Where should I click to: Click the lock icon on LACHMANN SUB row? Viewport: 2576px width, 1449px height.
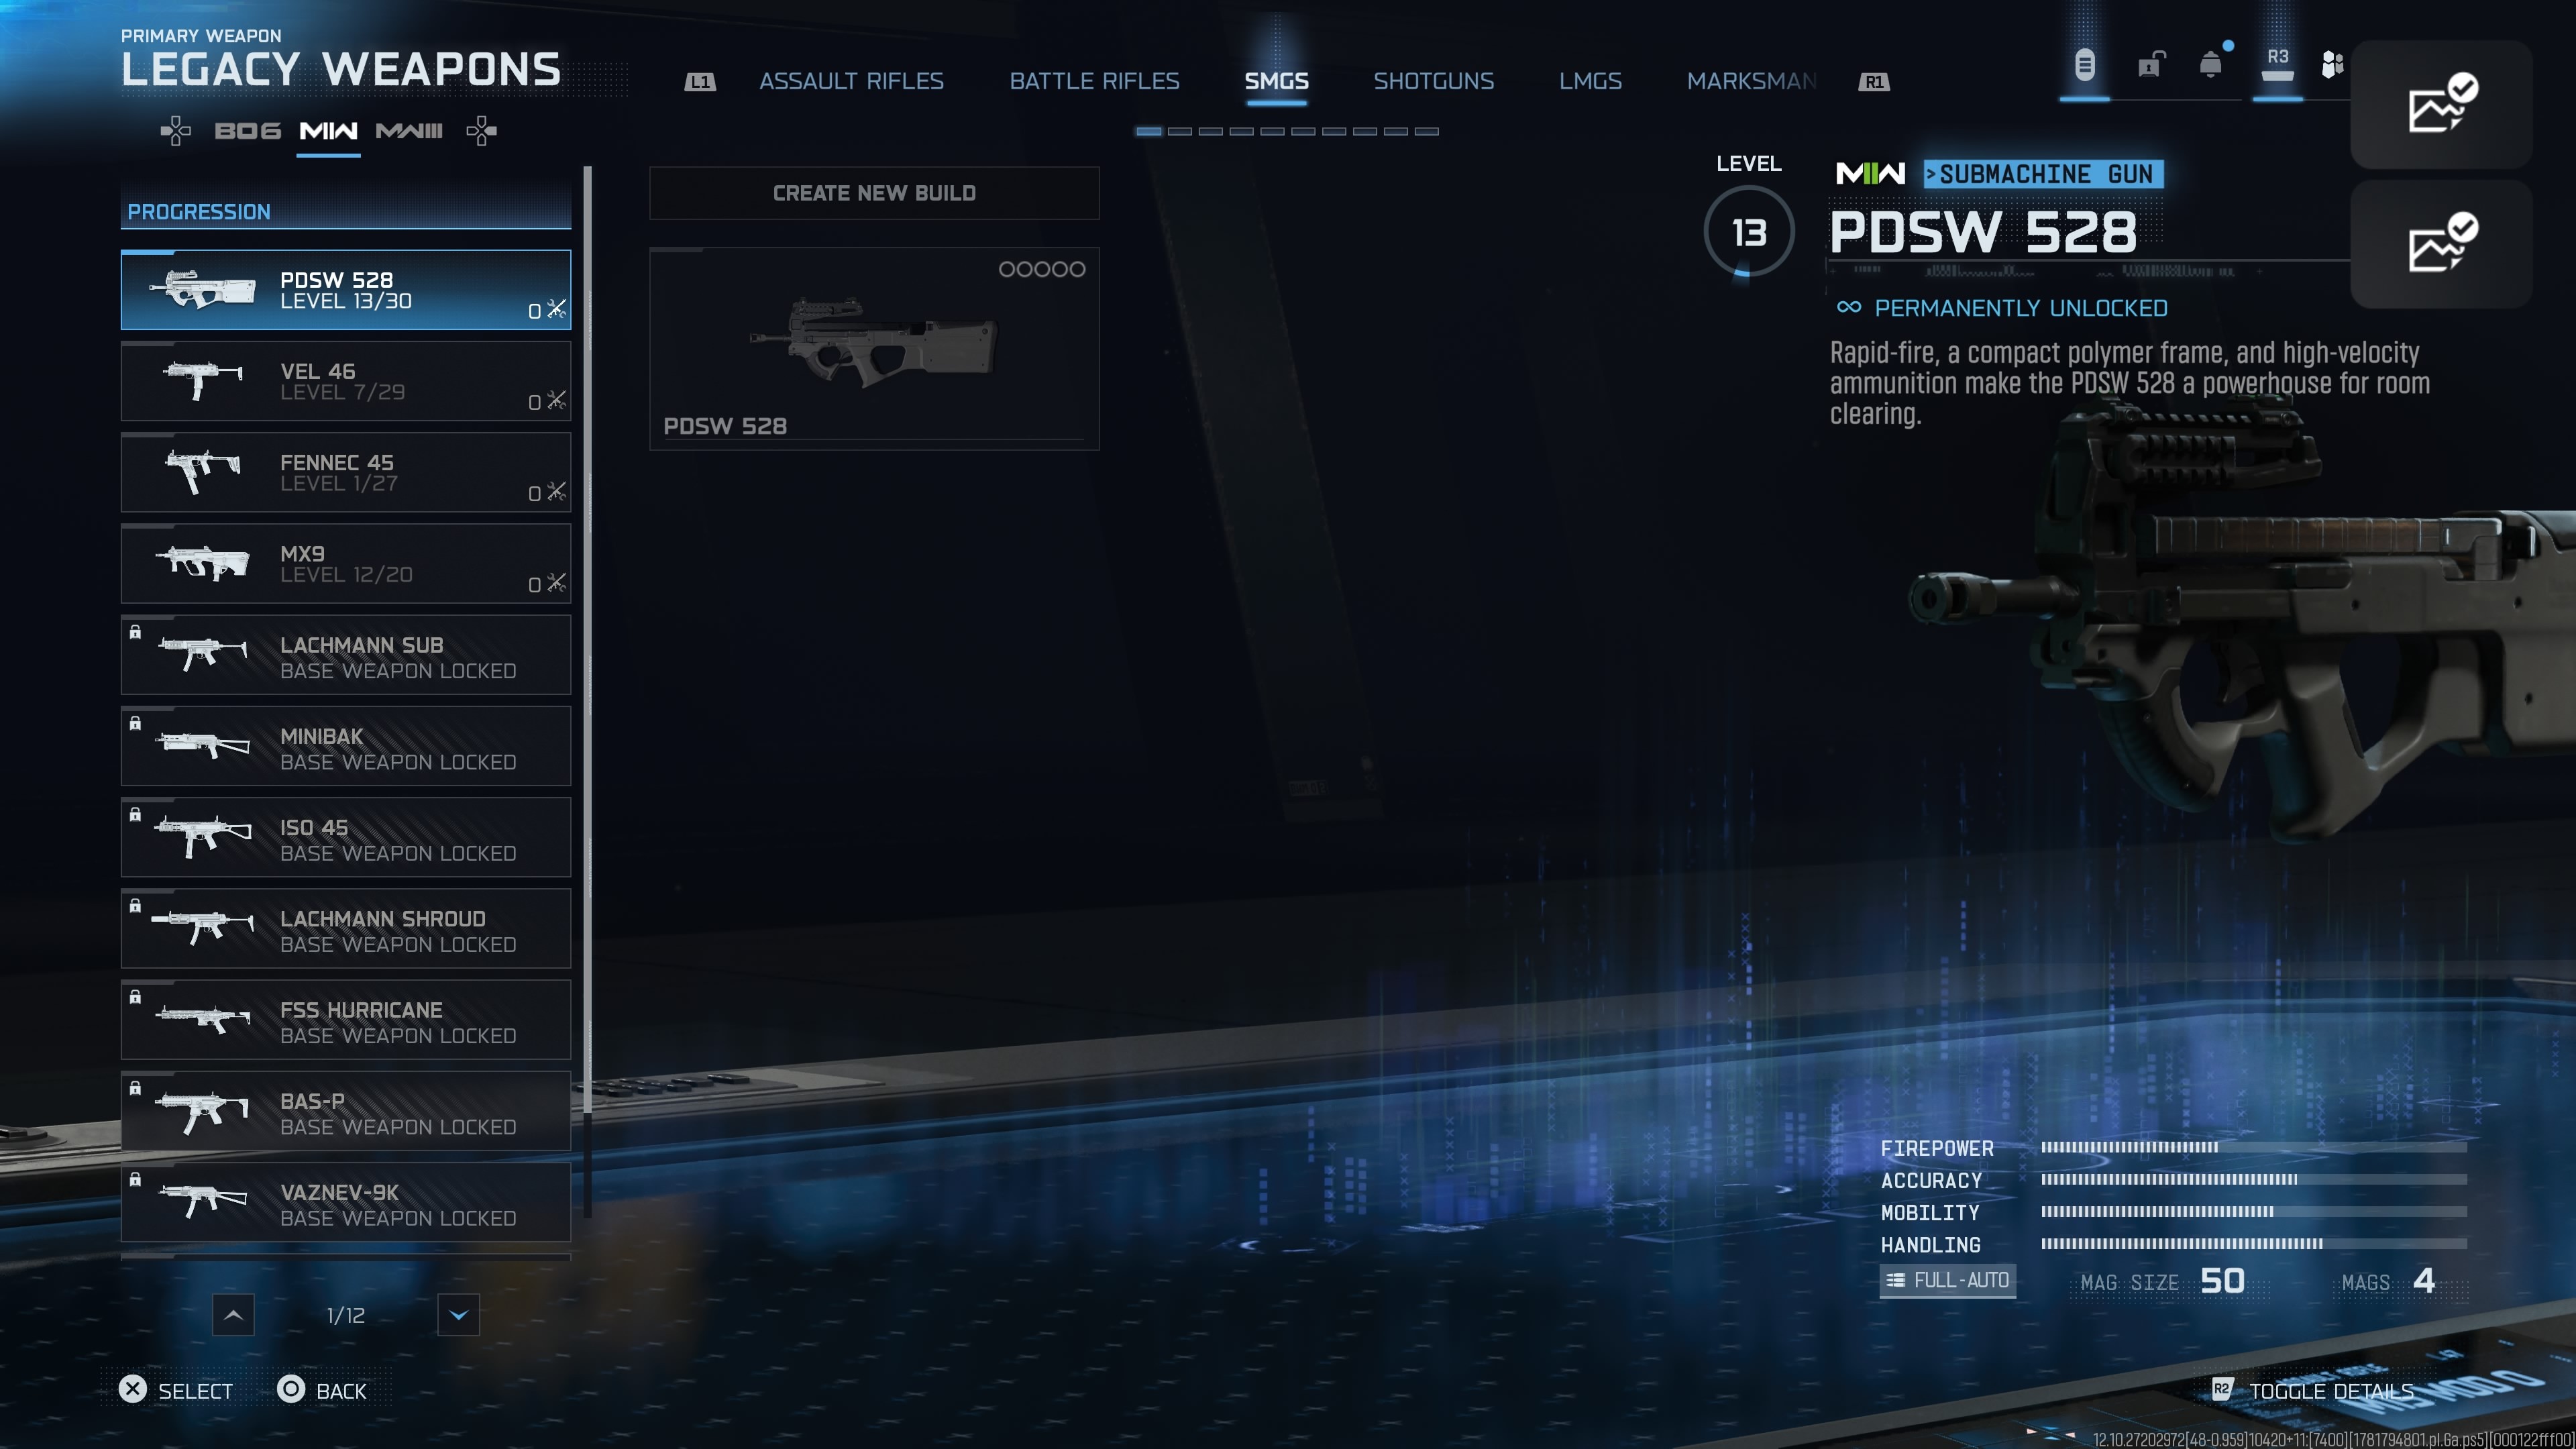(135, 632)
